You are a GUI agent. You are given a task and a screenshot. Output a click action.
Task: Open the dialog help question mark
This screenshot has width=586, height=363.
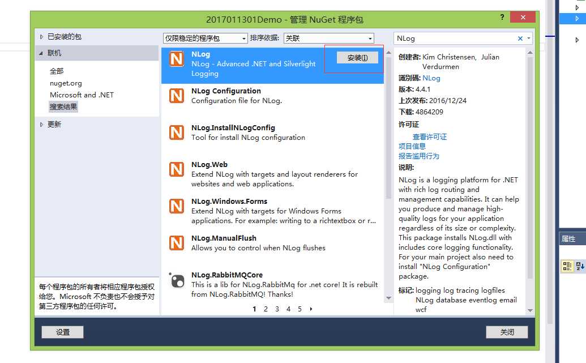point(502,17)
